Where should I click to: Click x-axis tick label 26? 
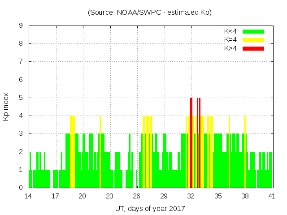coord(137,196)
